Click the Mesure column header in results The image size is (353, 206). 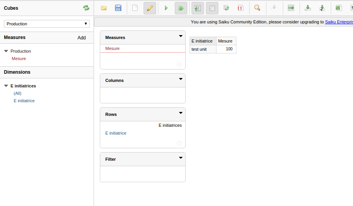[226, 41]
